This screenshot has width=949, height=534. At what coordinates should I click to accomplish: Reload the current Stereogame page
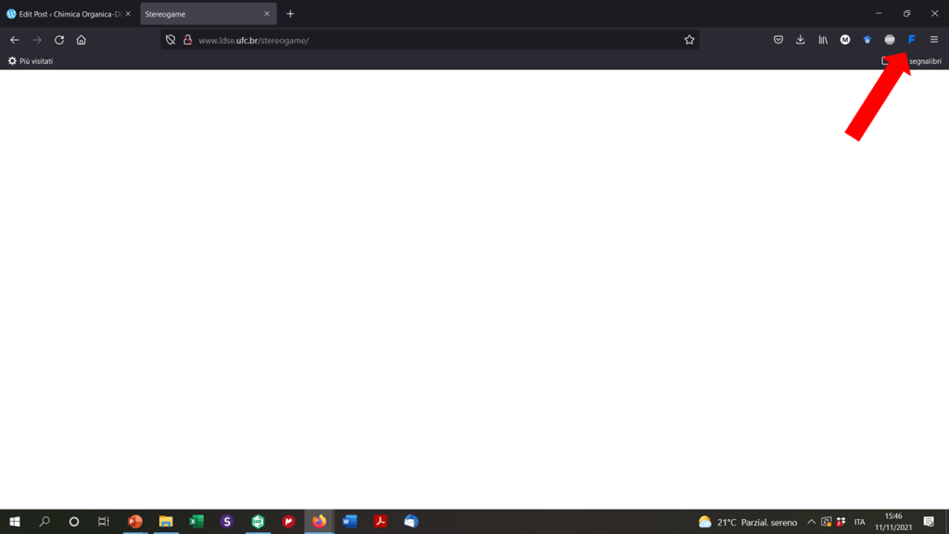tap(59, 40)
